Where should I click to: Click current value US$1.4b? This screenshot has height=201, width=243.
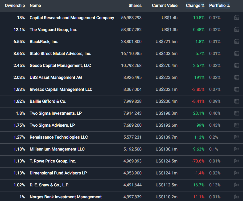coord(170,18)
